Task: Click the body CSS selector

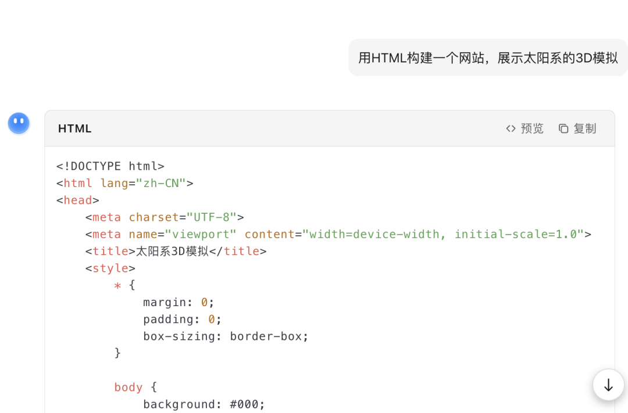Action: [x=129, y=387]
